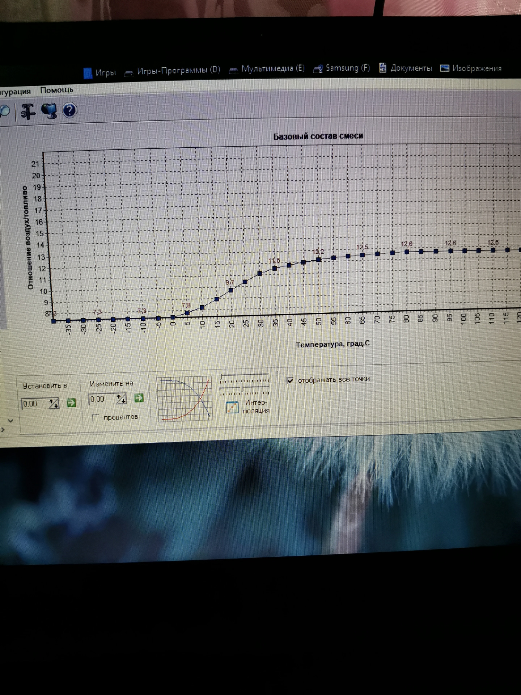
Task: Open the Samsung (F) drive shortcut
Action: coord(342,68)
